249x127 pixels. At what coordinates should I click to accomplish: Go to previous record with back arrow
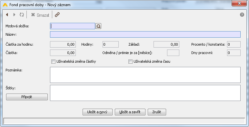pyautogui.click(x=7, y=15)
